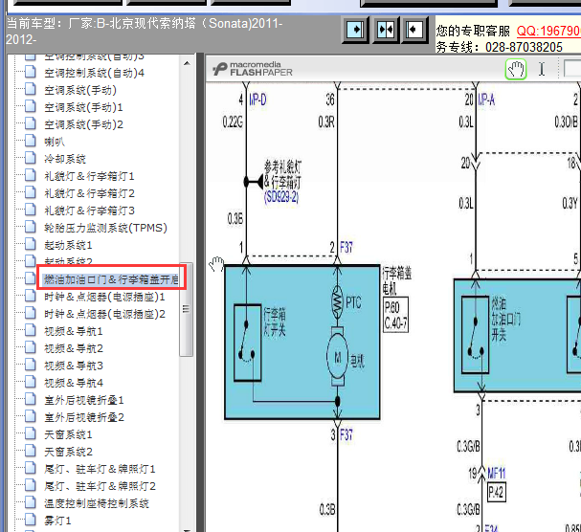Screen dimensions: 581x532
Task: Open tree item 尾灯、驻车灯&牌照灯2
Action: coord(100,486)
